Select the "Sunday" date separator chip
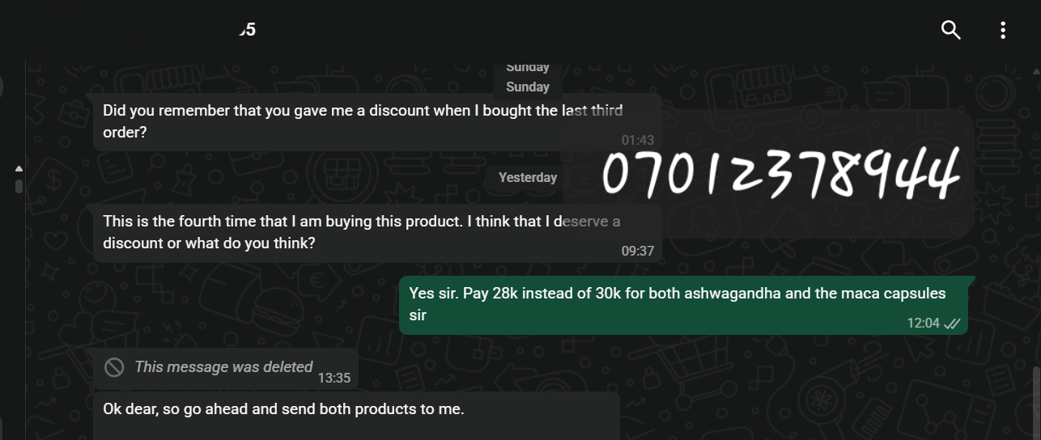 tap(527, 87)
